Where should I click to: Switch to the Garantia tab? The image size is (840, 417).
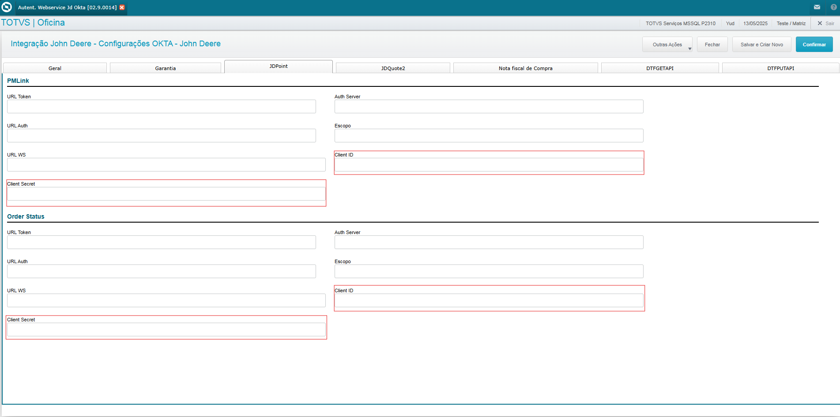tap(166, 68)
